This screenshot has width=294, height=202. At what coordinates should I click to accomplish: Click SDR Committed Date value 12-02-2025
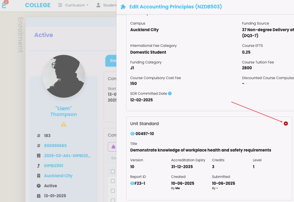pyautogui.click(x=142, y=100)
